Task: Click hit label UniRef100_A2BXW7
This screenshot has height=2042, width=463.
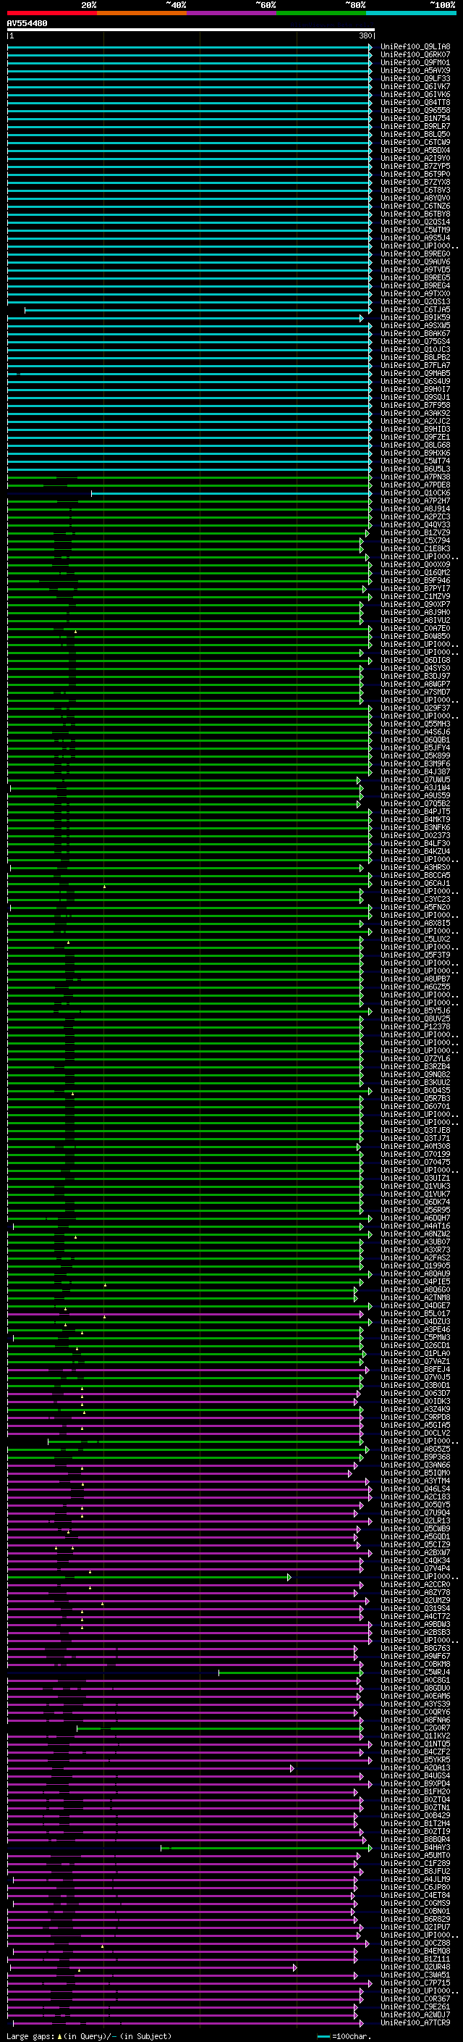Action: [415, 1552]
